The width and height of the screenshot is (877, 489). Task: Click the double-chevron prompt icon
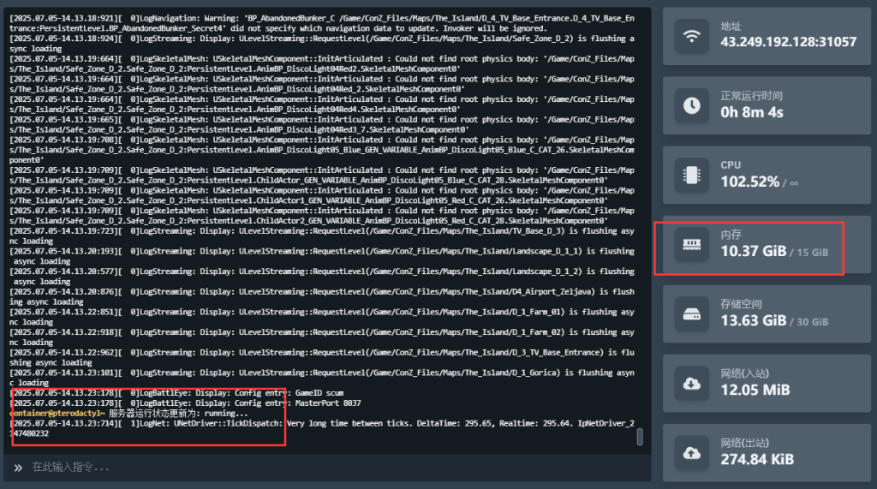click(x=18, y=468)
